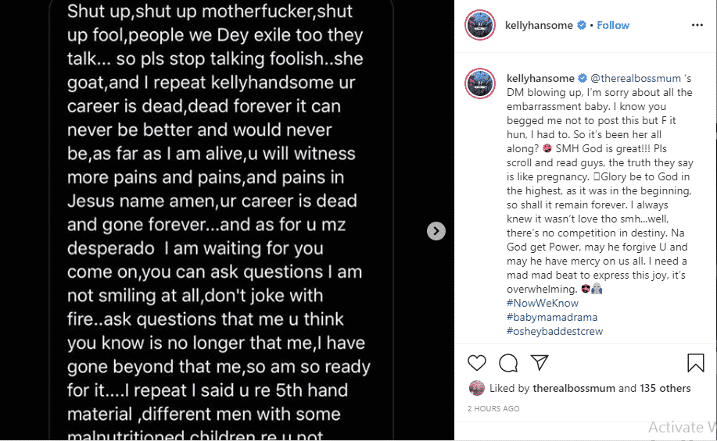This screenshot has height=441, width=717.
Task: Click the 2 HOURS AGO timestamp
Action: point(493,408)
